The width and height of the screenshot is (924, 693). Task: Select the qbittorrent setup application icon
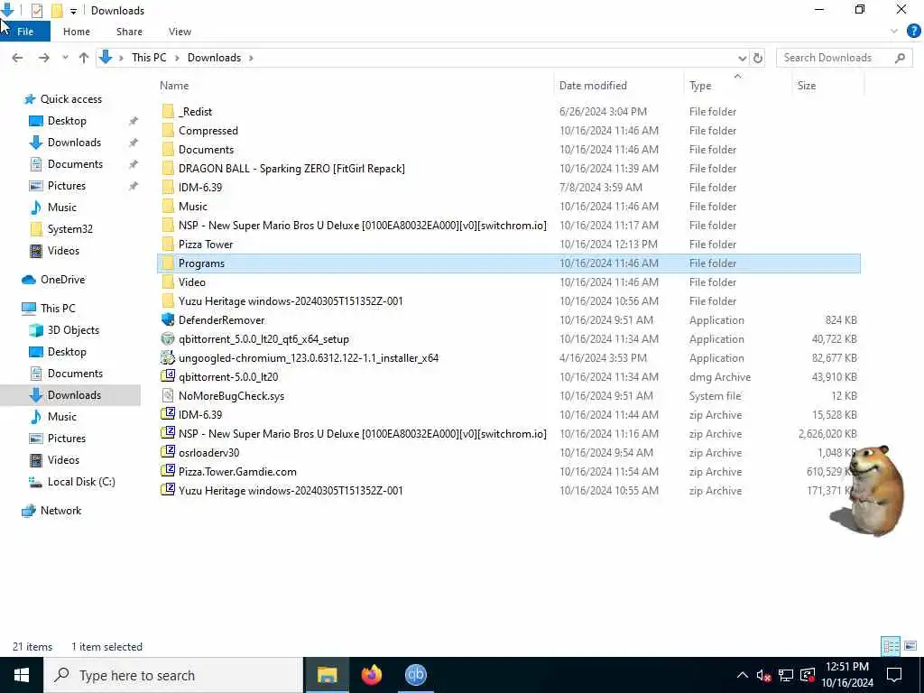168,339
